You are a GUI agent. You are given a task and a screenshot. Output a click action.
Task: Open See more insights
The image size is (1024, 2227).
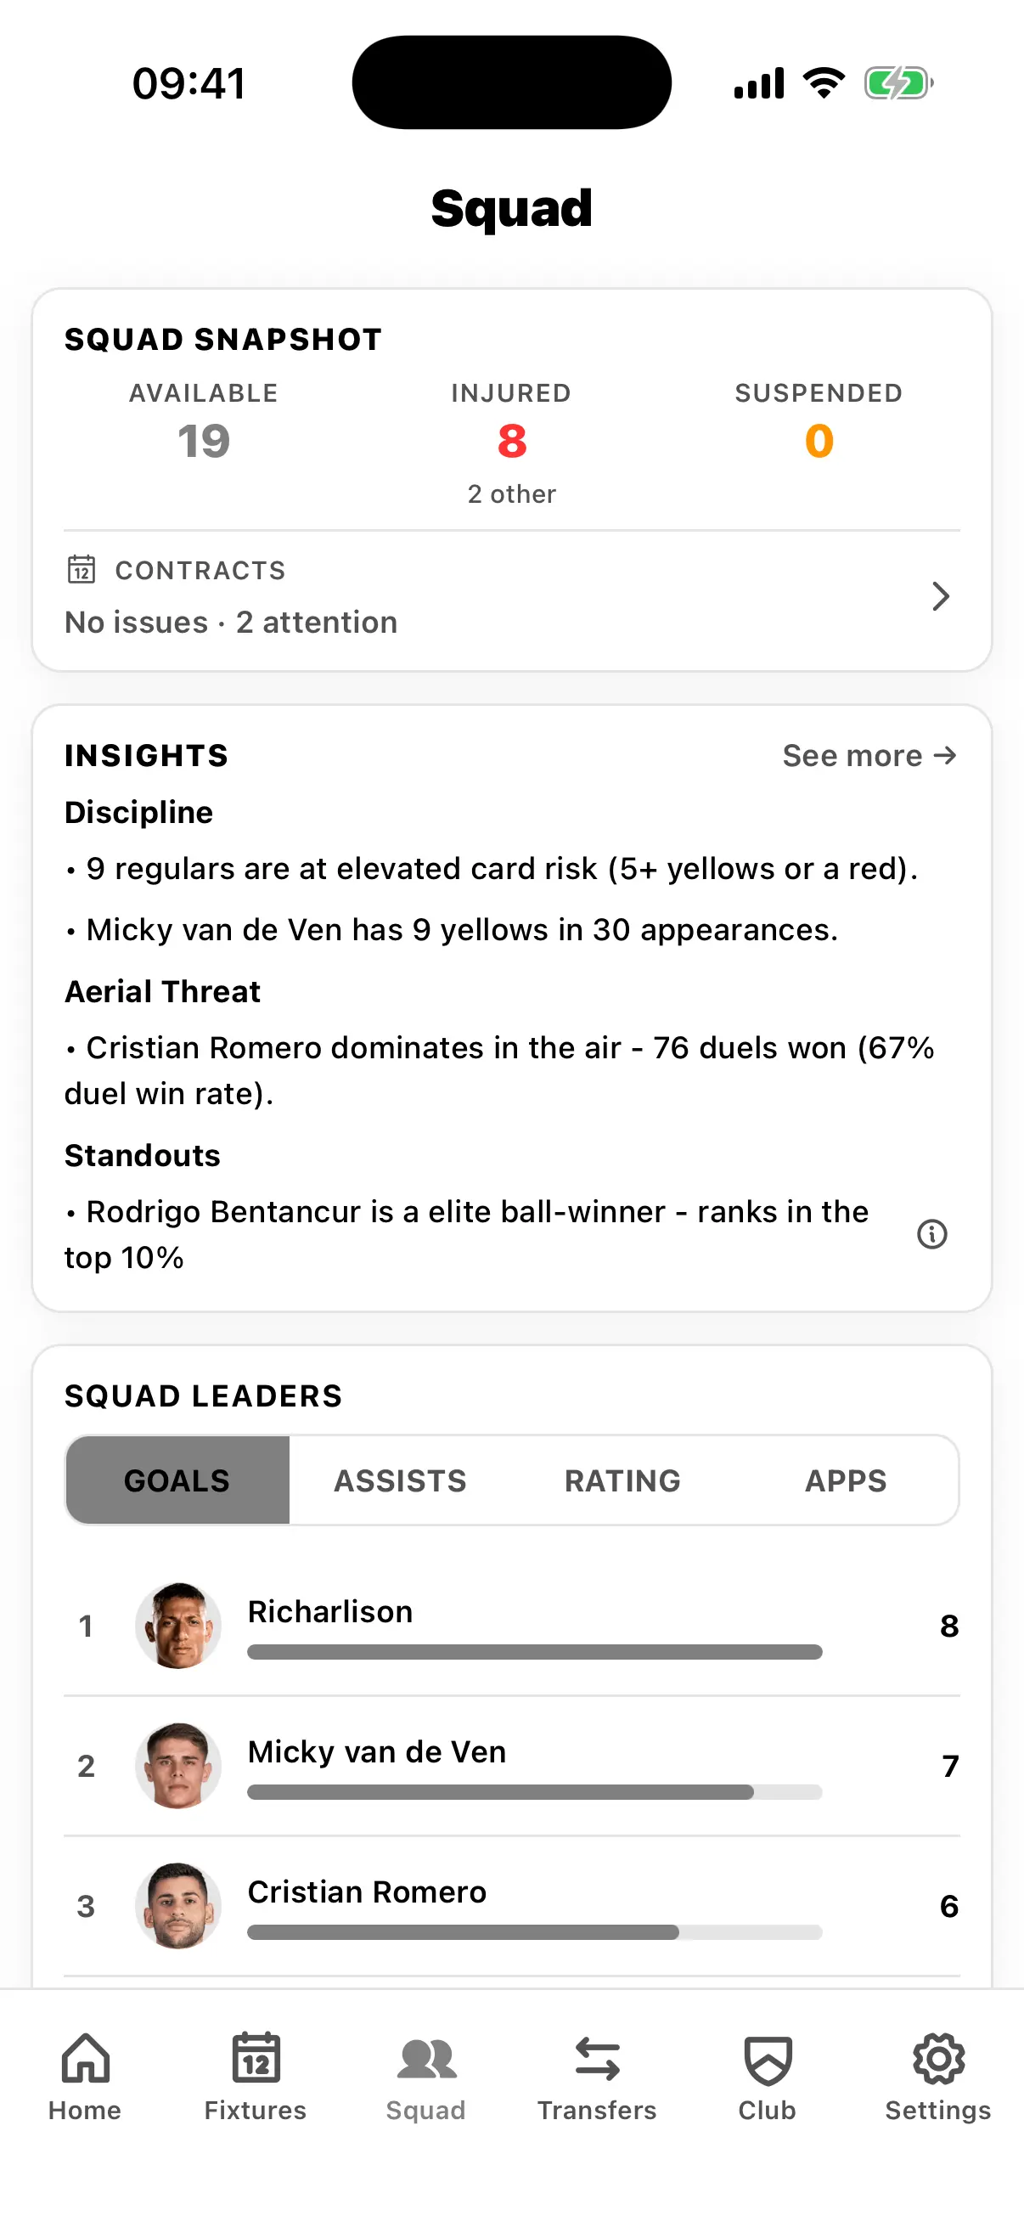point(869,755)
